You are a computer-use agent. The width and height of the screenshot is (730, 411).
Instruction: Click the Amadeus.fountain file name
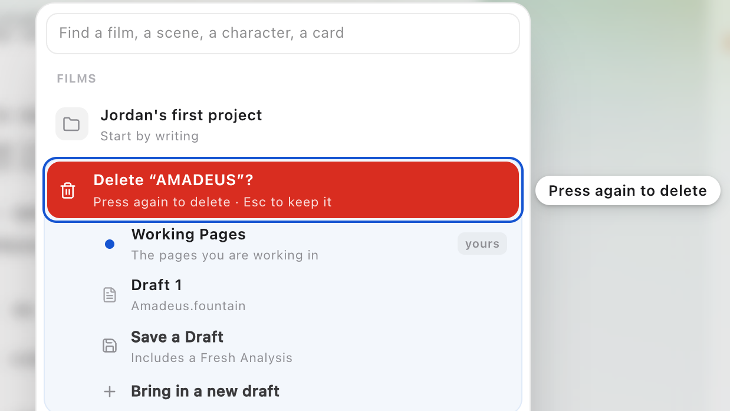click(x=188, y=306)
